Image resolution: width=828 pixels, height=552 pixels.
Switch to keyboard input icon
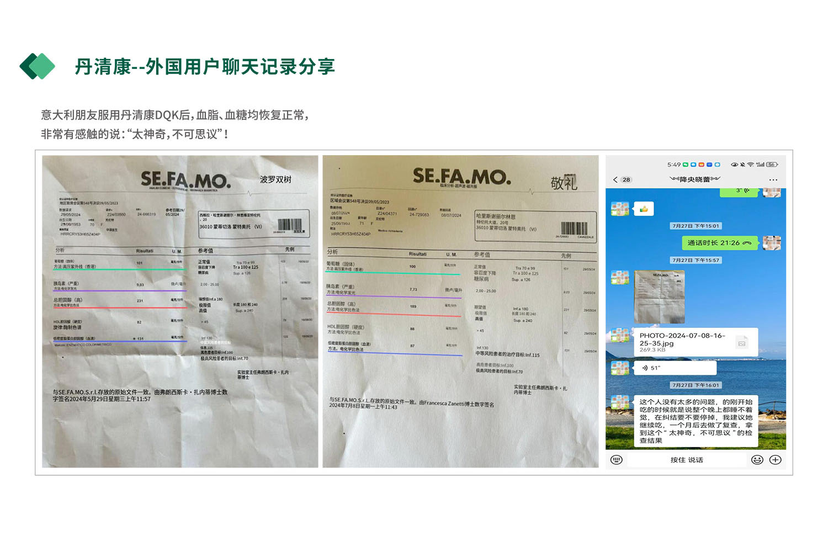pyautogui.click(x=617, y=460)
